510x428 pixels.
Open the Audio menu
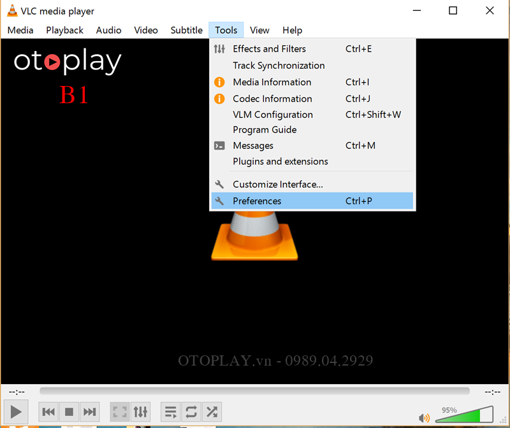[x=108, y=30]
